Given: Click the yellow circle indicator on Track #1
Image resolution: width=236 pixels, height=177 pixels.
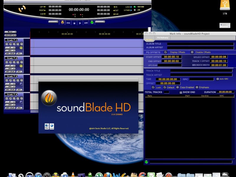Looking at the screenshot, I should click(21, 48).
